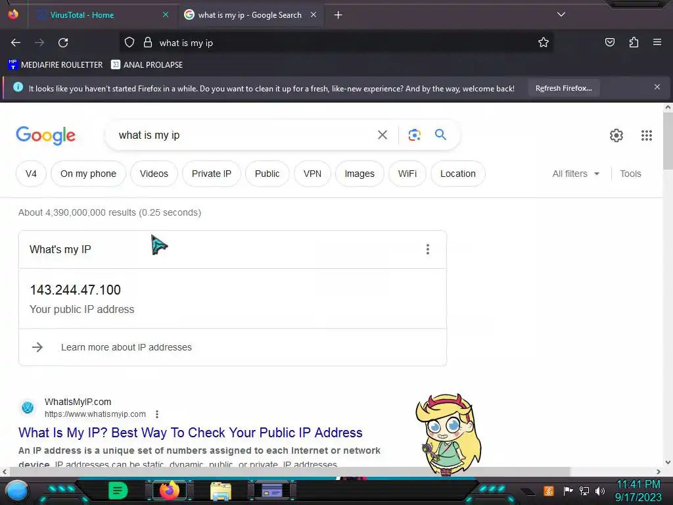Expand the All filters dropdown
This screenshot has width=673, height=505.
click(x=576, y=174)
